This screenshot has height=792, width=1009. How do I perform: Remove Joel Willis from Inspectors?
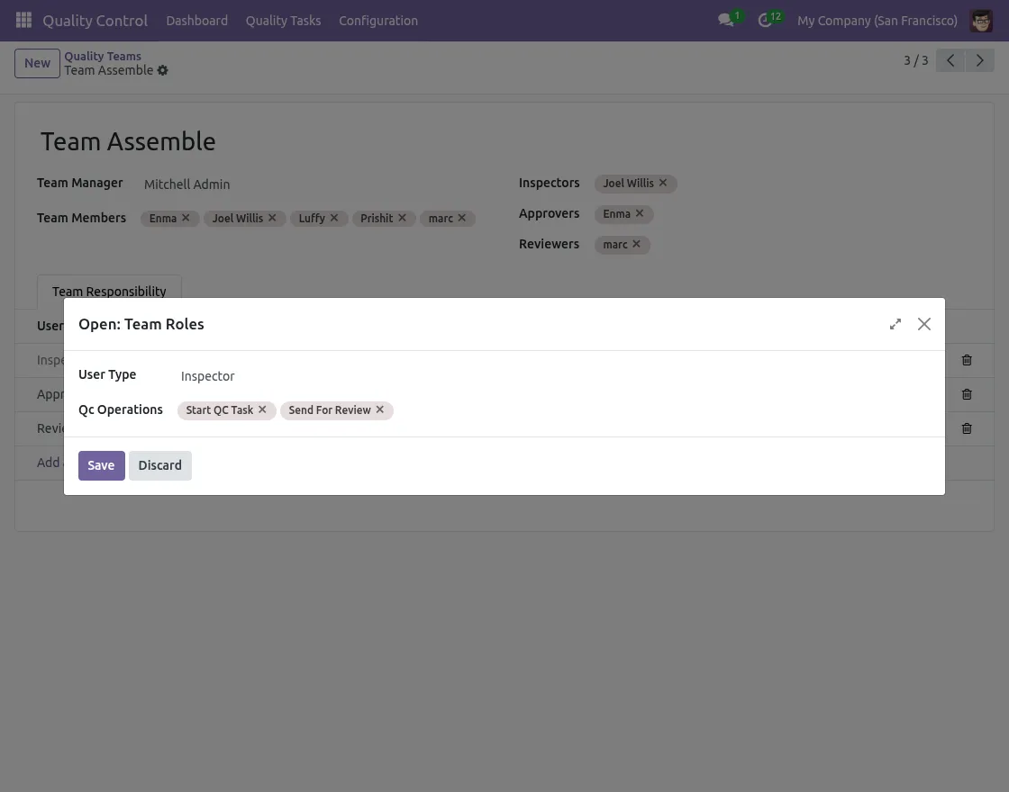pos(663,183)
